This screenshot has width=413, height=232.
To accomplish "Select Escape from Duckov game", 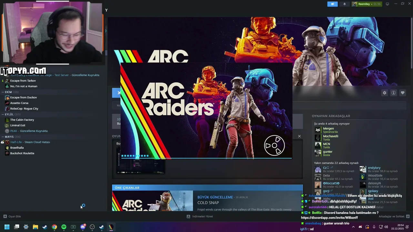I will click(x=24, y=97).
